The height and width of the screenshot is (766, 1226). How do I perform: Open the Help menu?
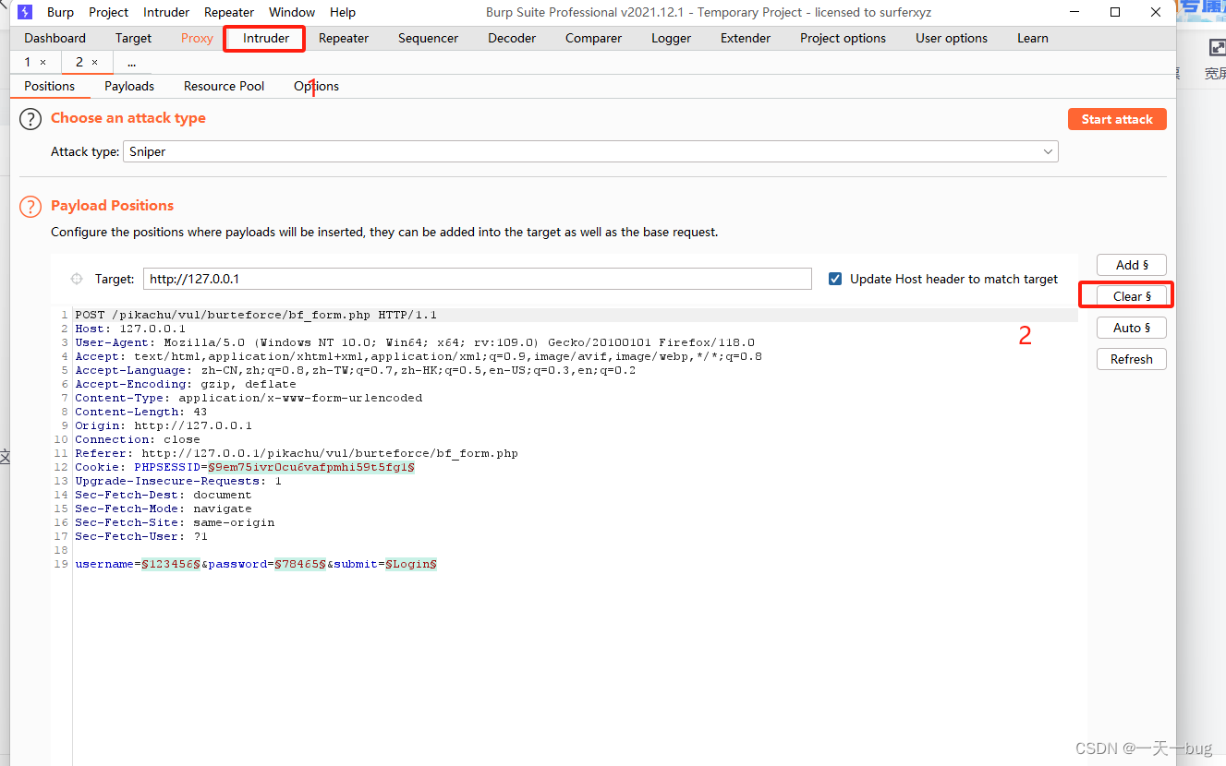pyautogui.click(x=343, y=12)
